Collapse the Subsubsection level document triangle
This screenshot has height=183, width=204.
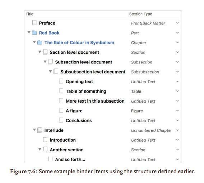51,71
